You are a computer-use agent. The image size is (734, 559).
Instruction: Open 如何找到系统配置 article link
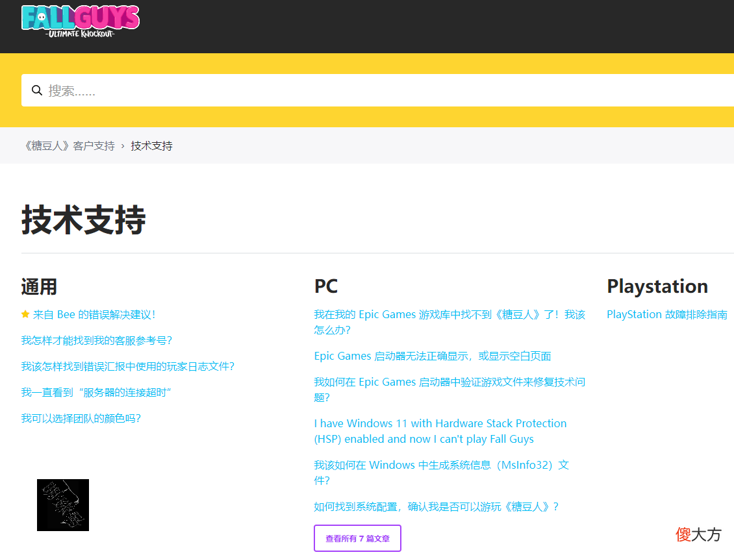pos(437,506)
